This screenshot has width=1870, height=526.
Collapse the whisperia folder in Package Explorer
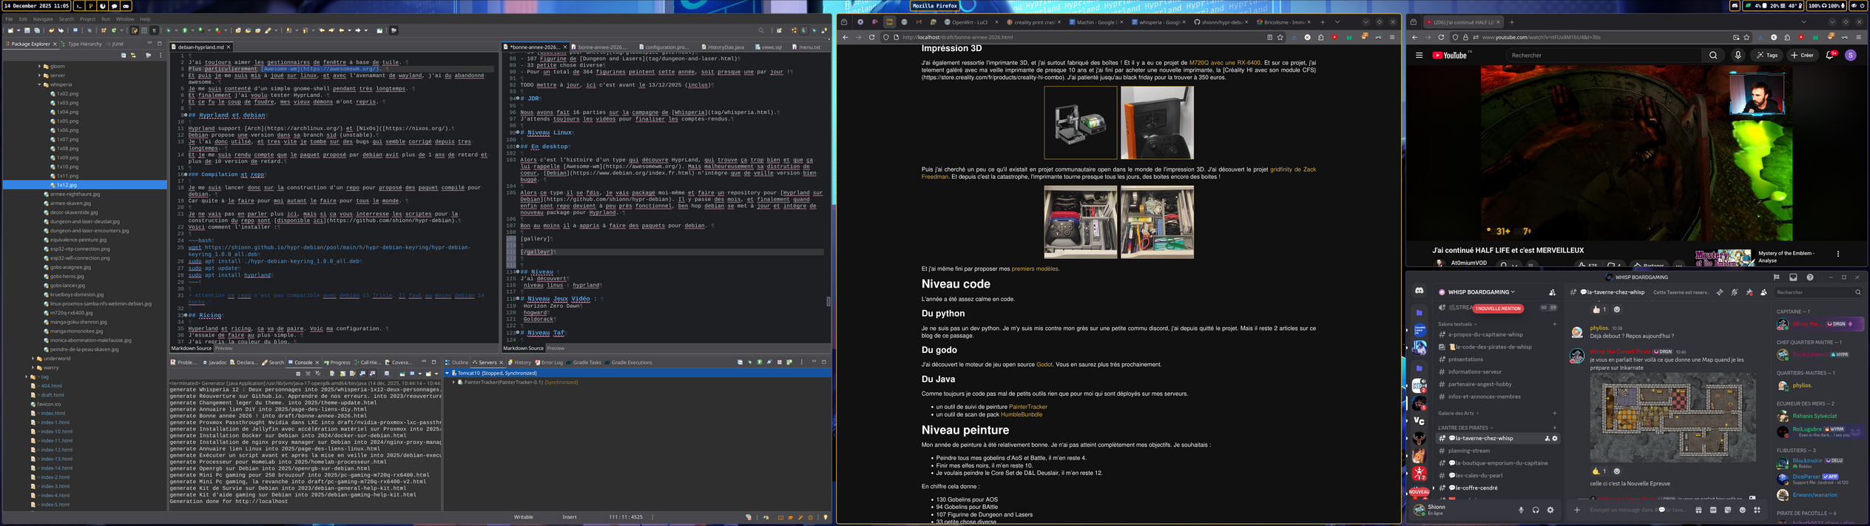click(39, 85)
